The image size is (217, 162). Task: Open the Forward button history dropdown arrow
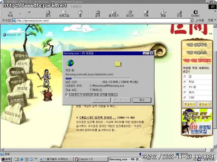pyautogui.click(x=39, y=14)
